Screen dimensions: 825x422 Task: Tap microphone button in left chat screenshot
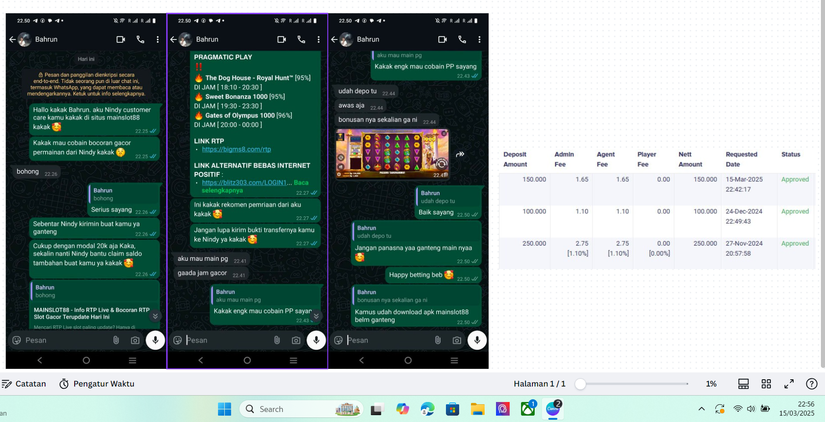pos(155,340)
